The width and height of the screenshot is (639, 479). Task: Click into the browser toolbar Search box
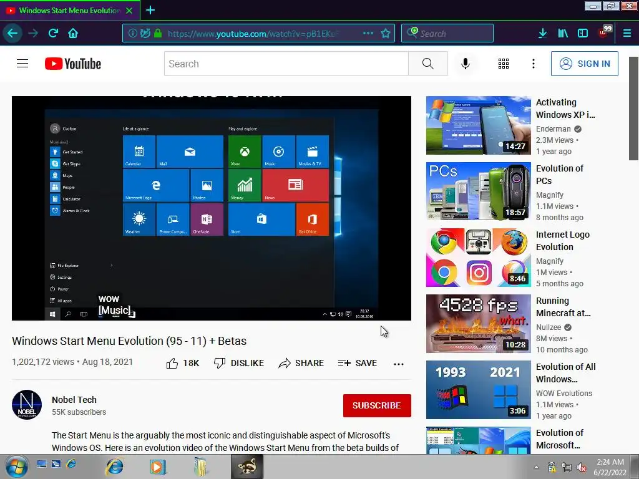click(x=447, y=33)
